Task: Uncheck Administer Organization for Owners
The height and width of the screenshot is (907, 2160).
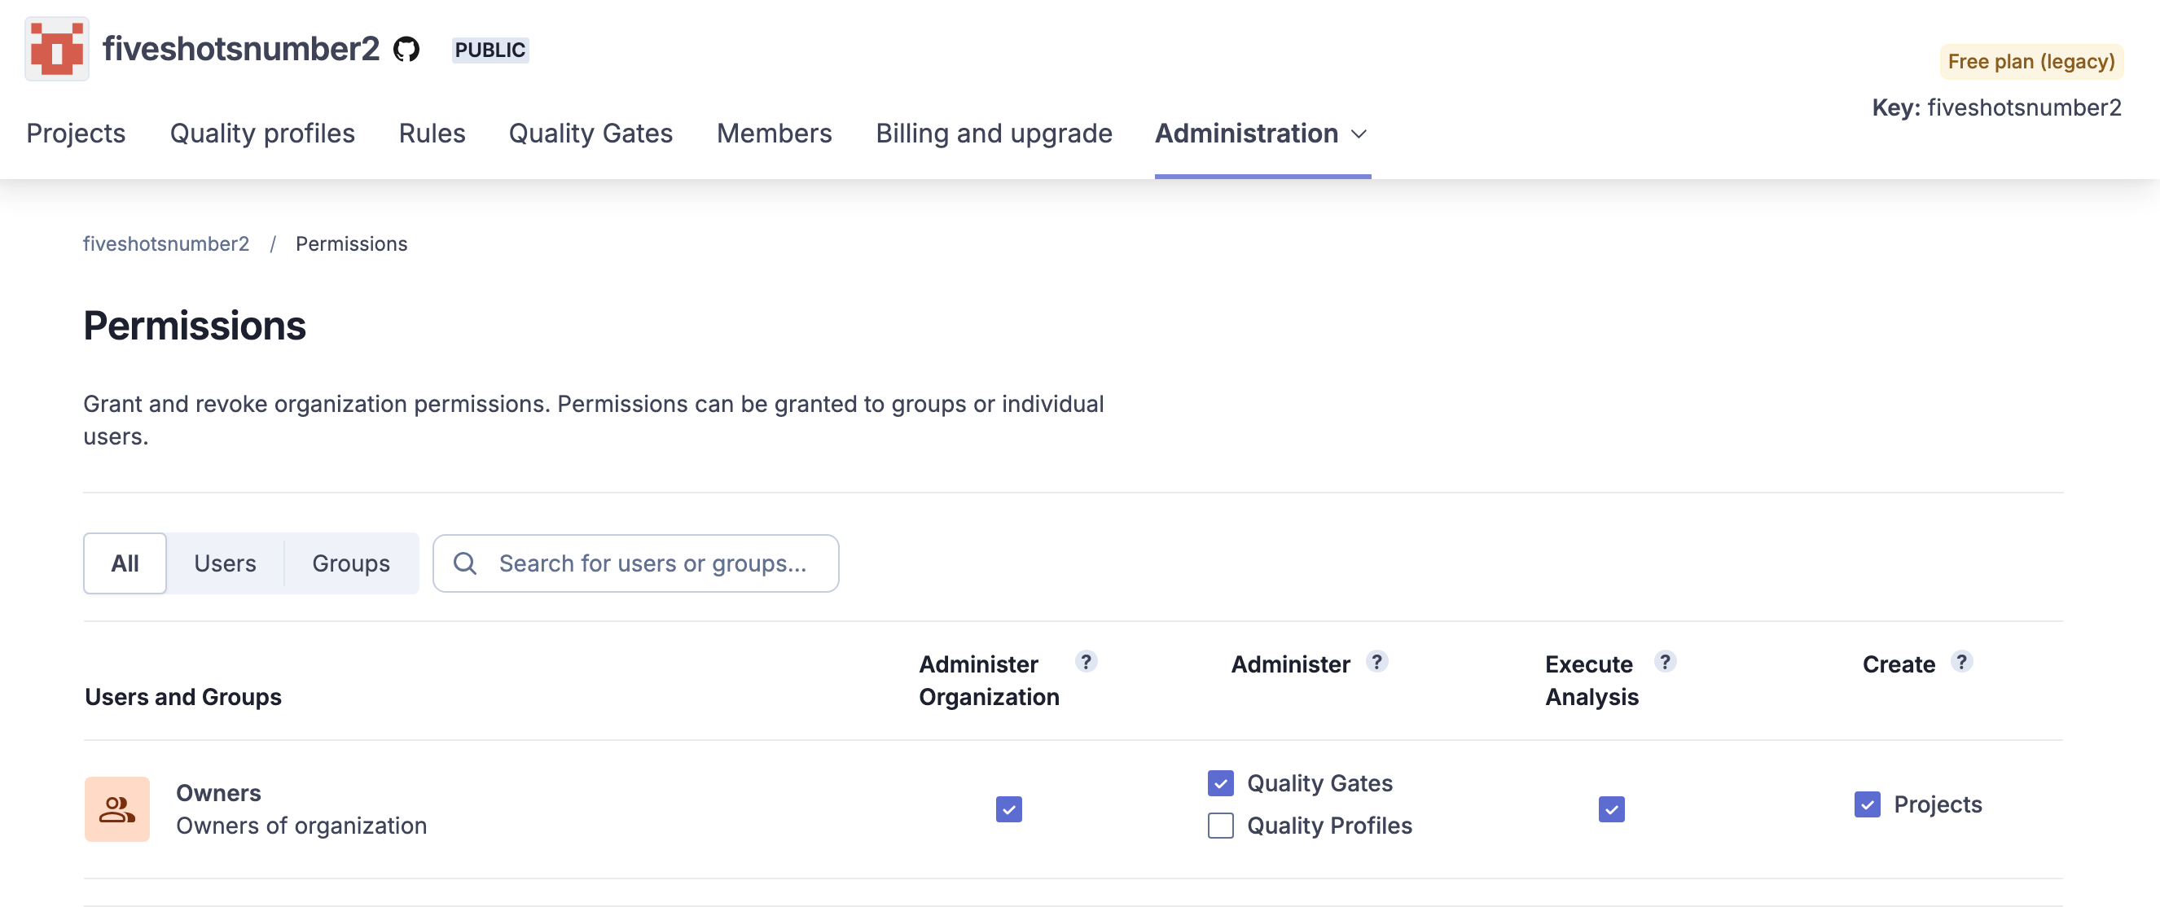Action: pos(1008,810)
